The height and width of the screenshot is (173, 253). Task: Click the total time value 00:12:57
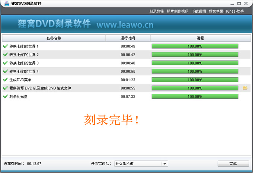(x=34, y=164)
